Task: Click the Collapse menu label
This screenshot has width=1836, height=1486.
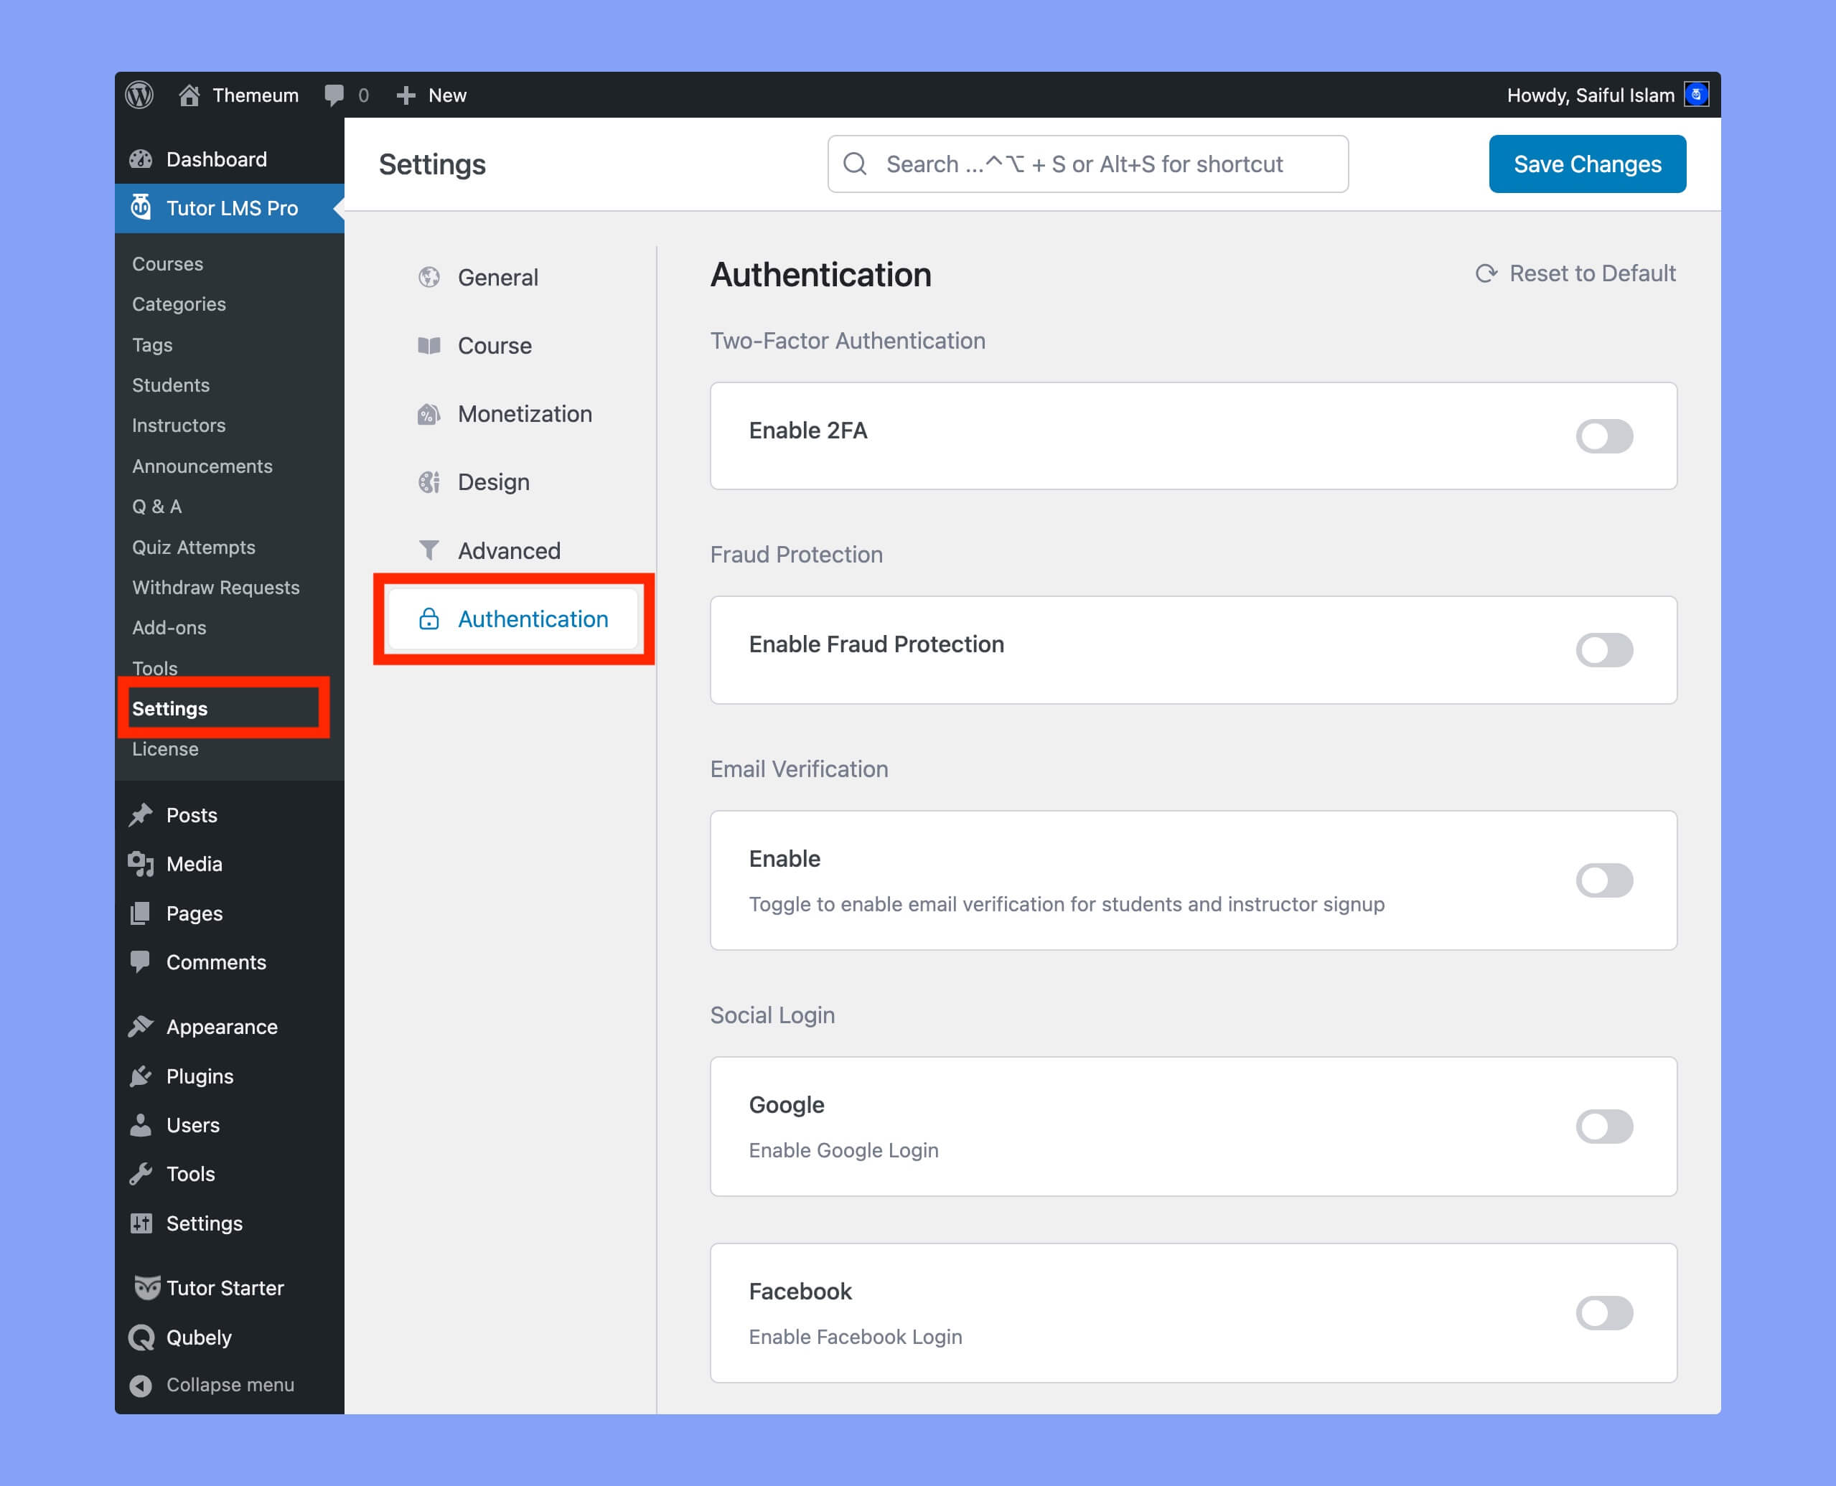Action: pyautogui.click(x=230, y=1385)
